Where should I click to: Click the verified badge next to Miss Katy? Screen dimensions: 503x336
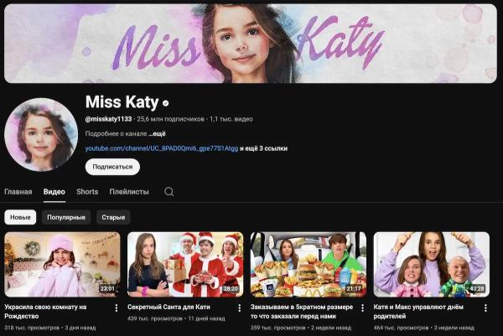166,102
